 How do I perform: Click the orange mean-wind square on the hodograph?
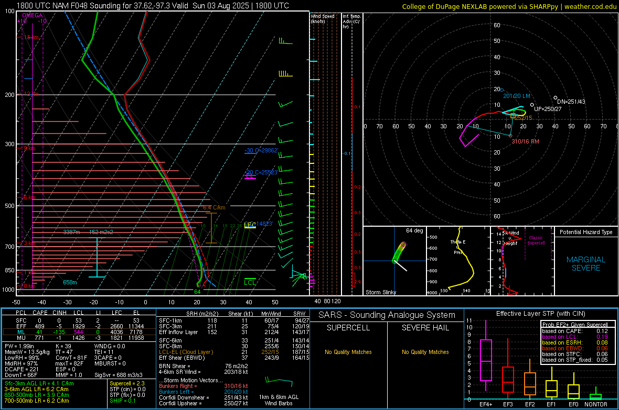point(513,116)
